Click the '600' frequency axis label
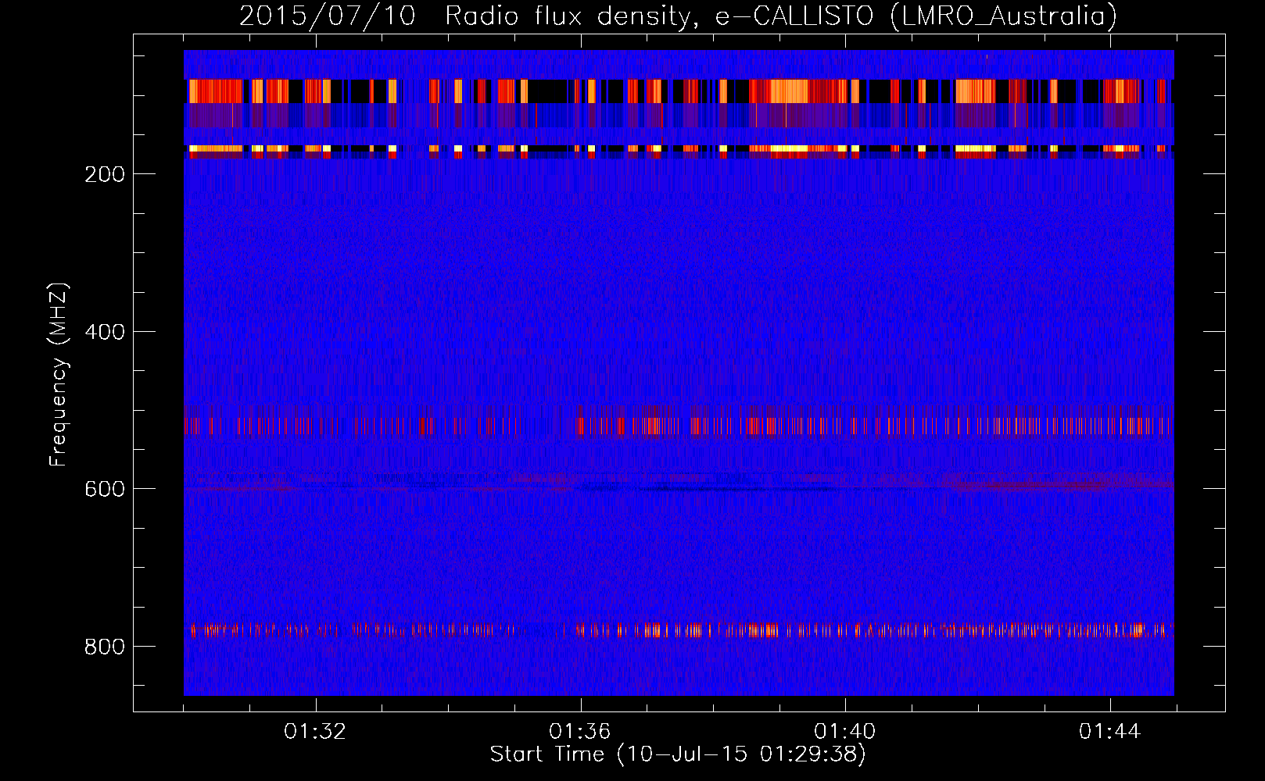 click(105, 489)
